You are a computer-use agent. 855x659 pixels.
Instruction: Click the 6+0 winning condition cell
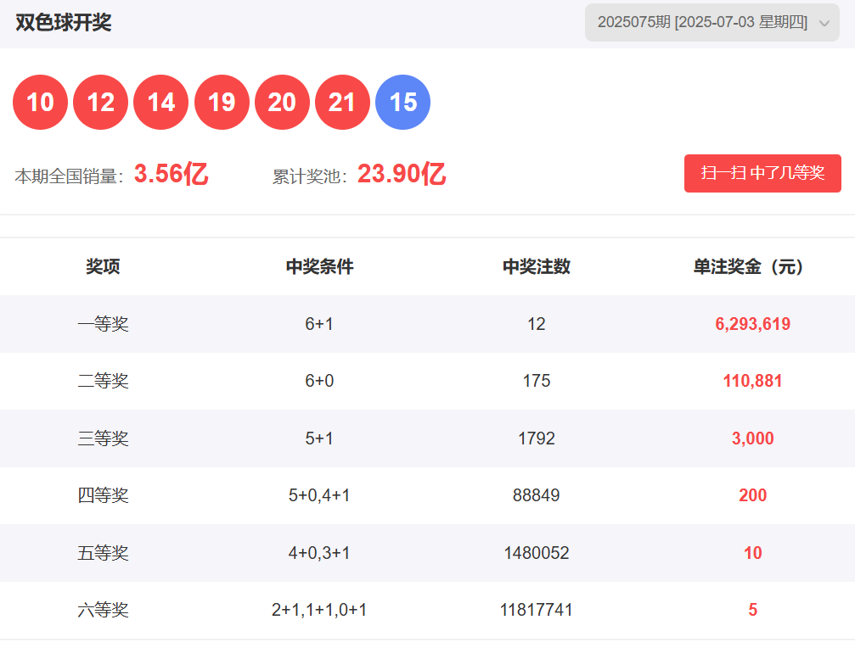pyautogui.click(x=319, y=381)
